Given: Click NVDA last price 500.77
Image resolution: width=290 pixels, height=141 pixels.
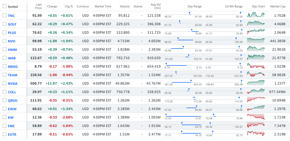Looking at the screenshot, I should [x=36, y=83].
